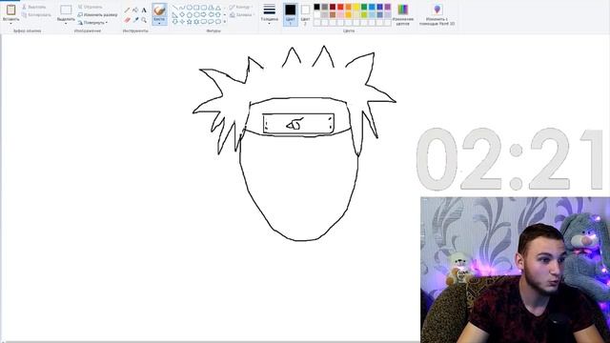
Task: Click the Crop button
Action: pos(91,7)
